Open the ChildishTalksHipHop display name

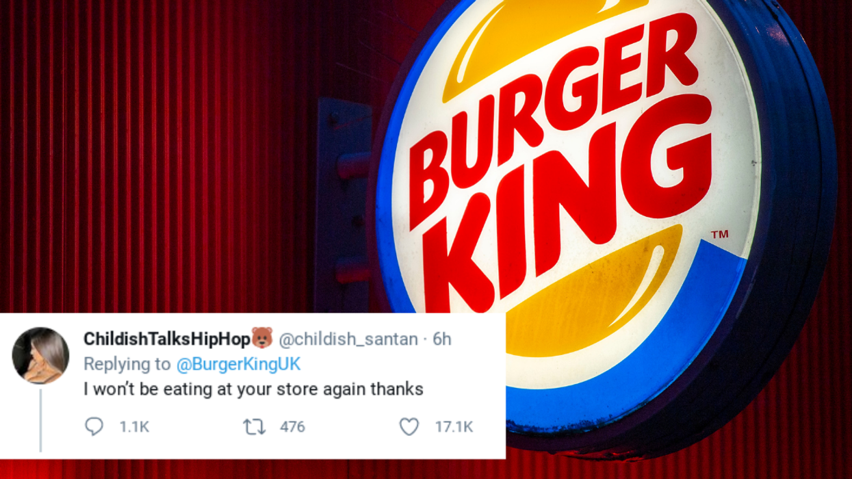coord(167,338)
